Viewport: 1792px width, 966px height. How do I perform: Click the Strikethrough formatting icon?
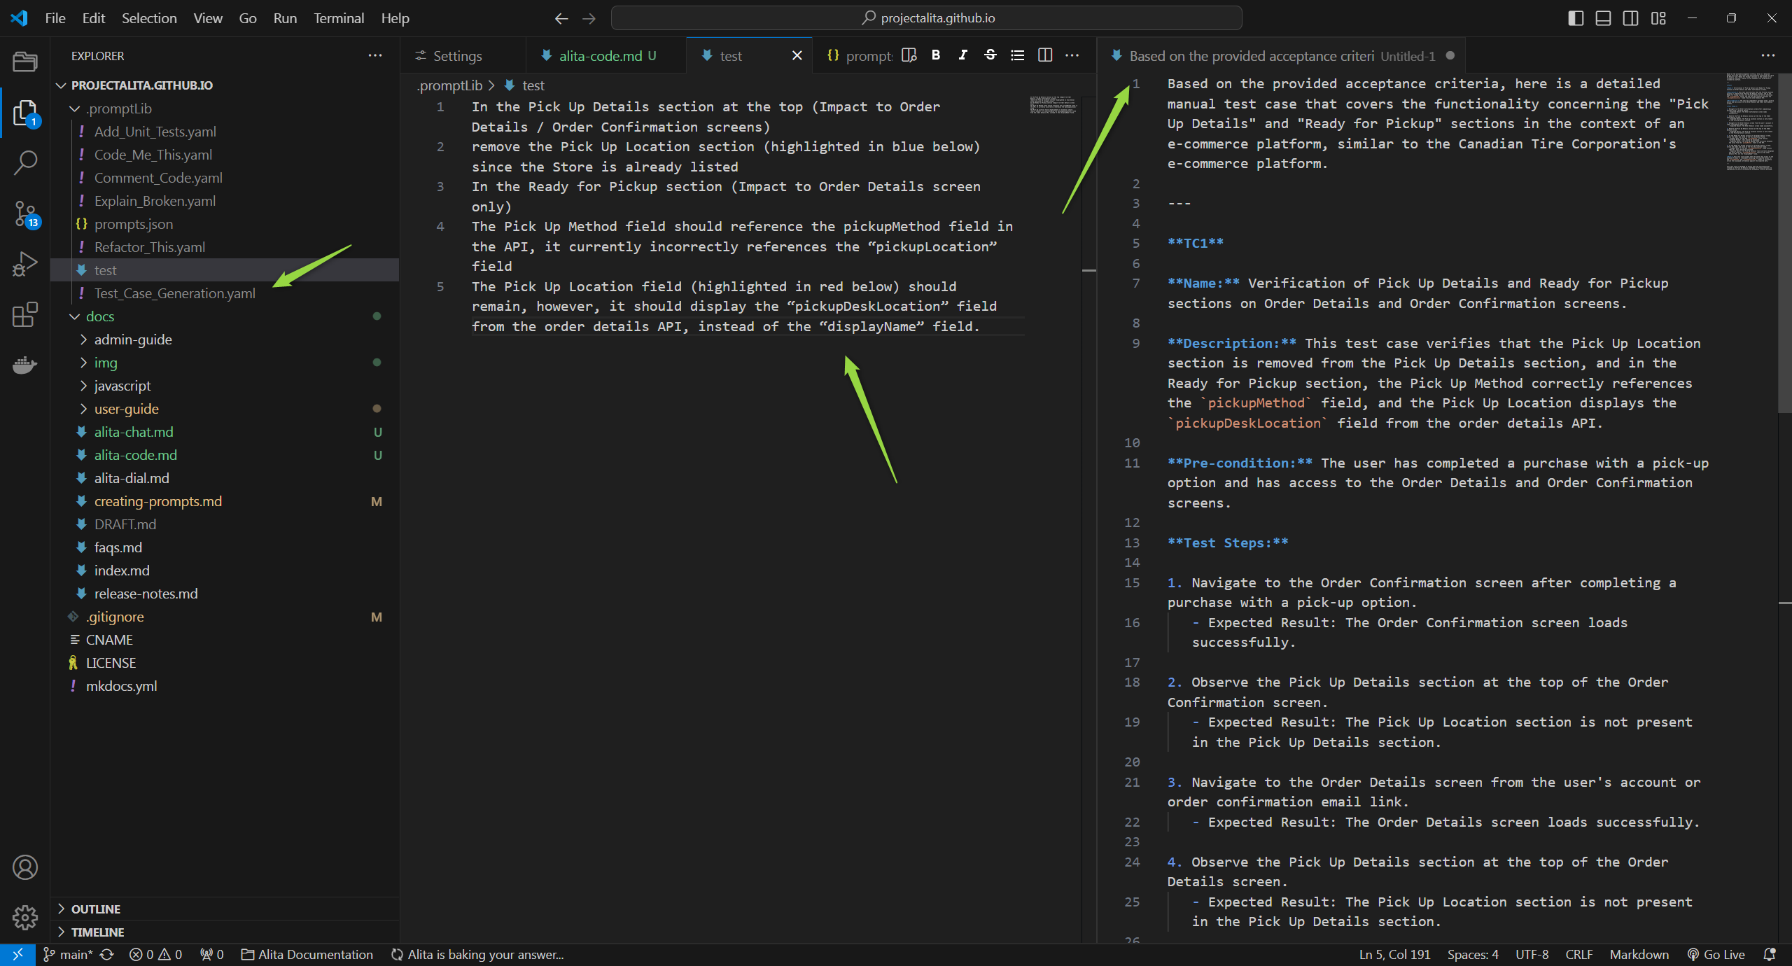pyautogui.click(x=990, y=55)
